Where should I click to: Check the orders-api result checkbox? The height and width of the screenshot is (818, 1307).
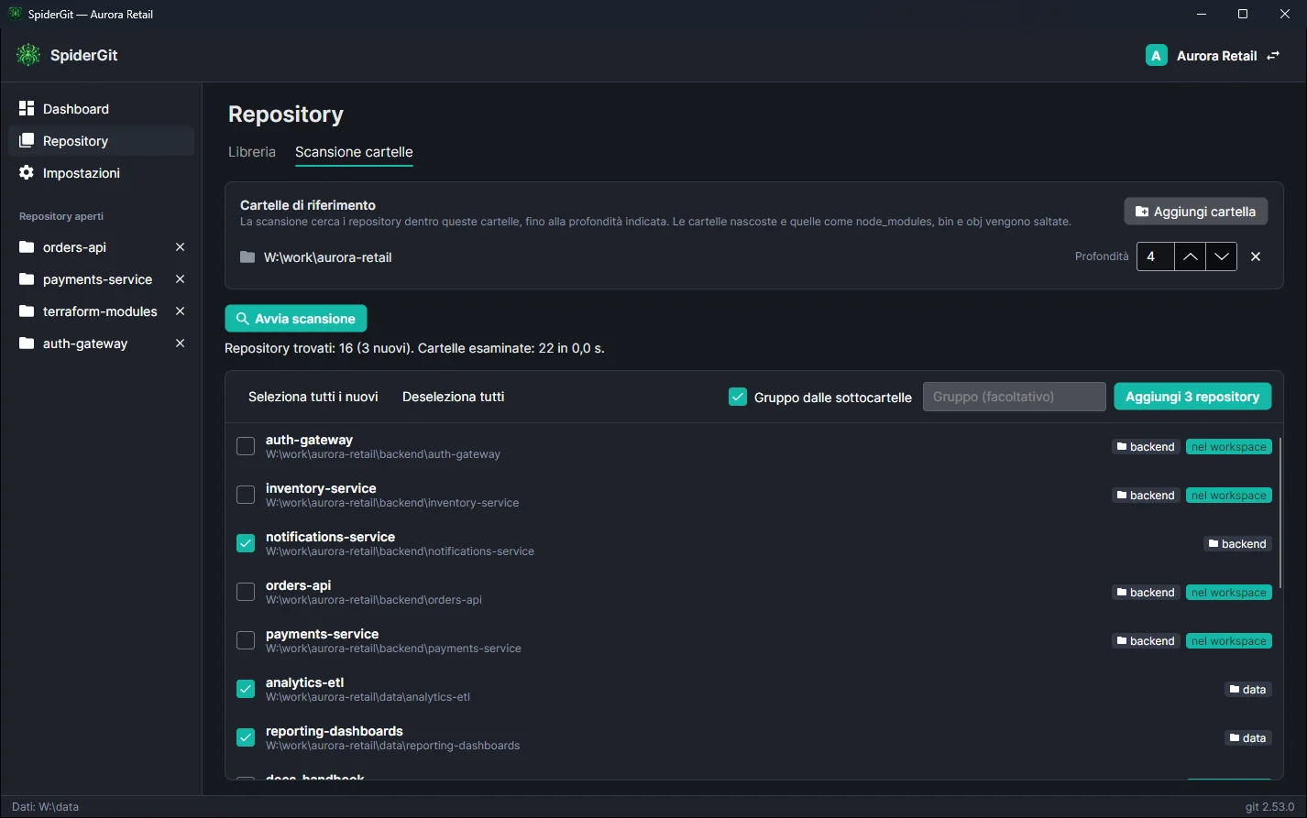click(246, 592)
